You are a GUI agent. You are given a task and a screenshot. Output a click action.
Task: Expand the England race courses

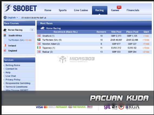12,51
